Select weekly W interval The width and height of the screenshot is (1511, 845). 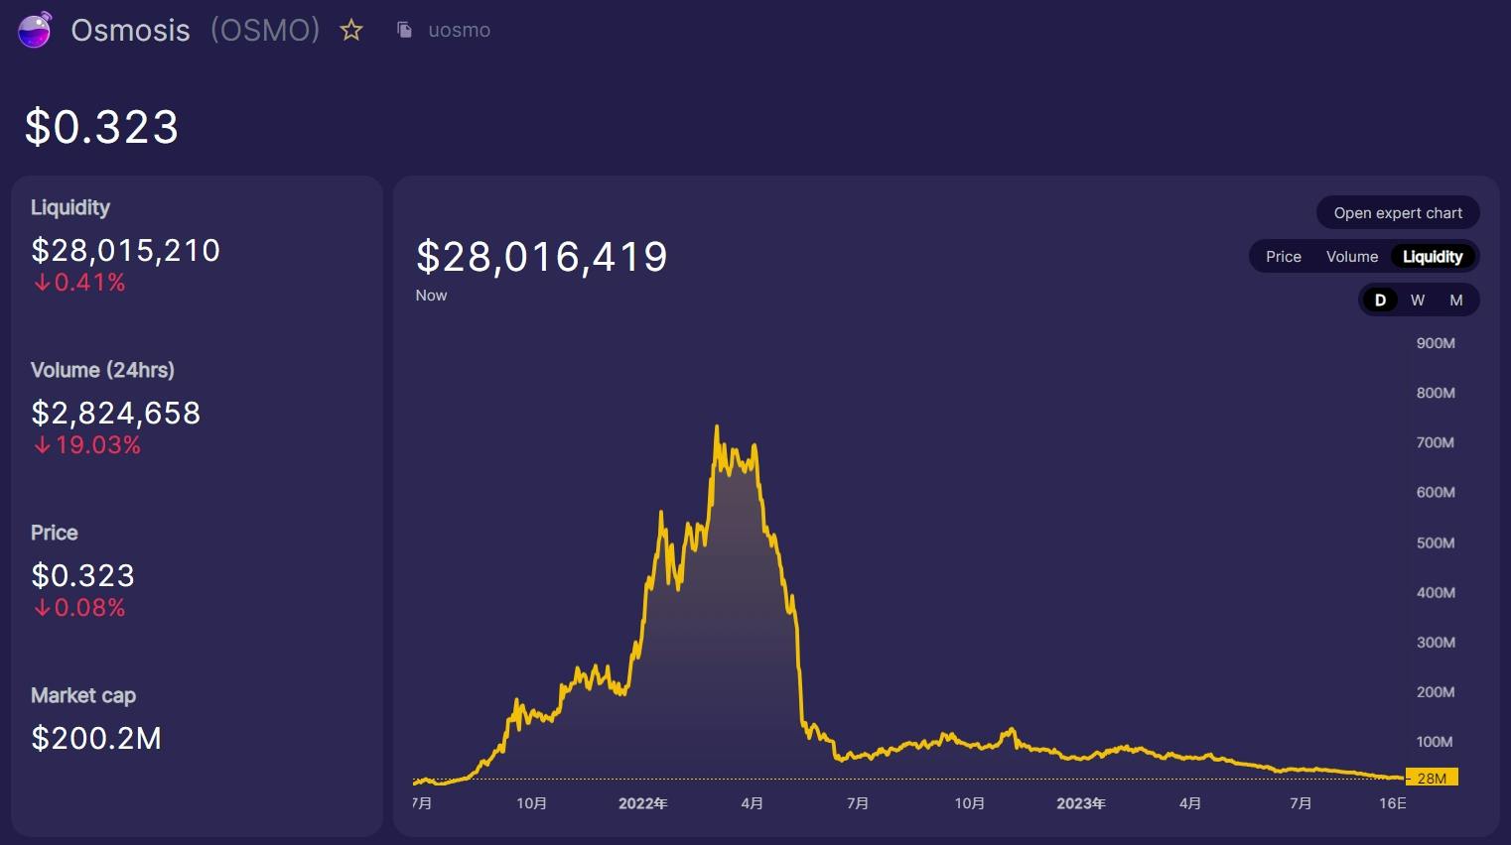click(x=1418, y=301)
